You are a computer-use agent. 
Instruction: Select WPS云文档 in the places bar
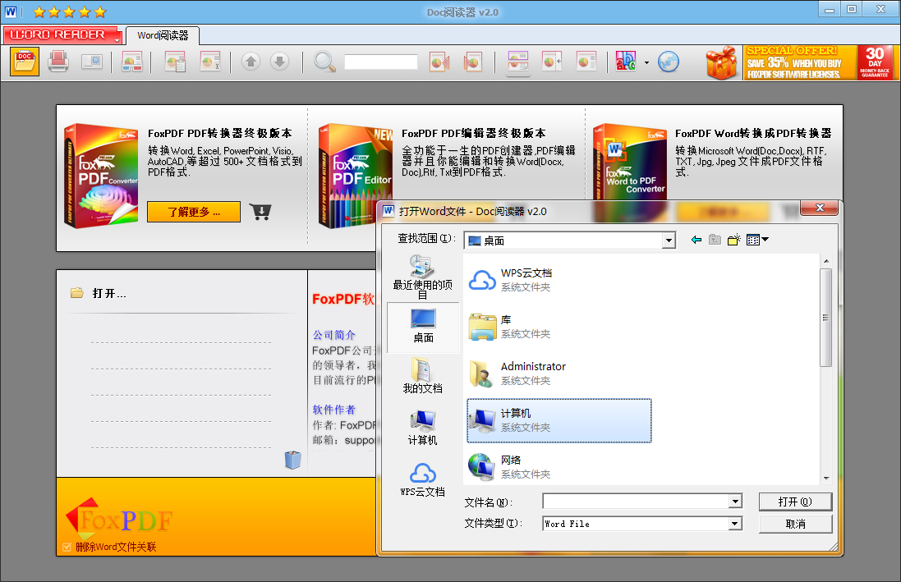(x=422, y=479)
